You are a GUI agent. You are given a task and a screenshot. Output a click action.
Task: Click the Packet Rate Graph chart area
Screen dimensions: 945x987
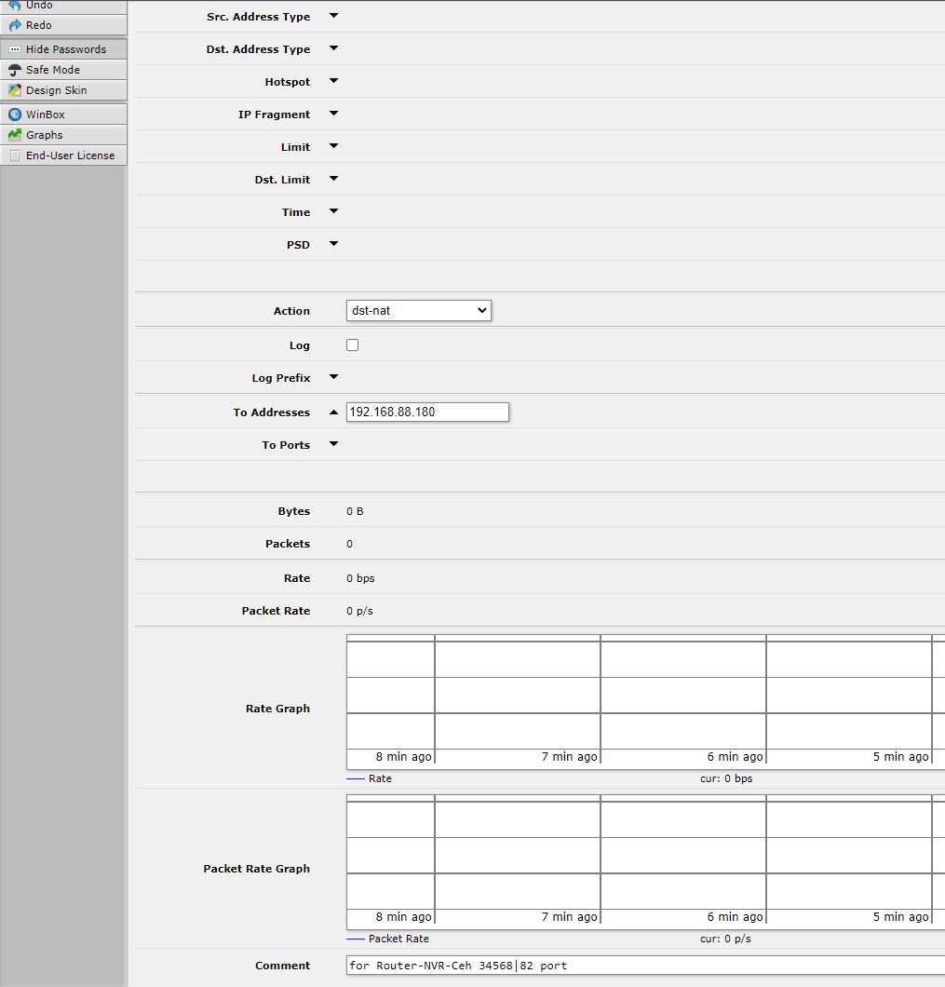645,861
